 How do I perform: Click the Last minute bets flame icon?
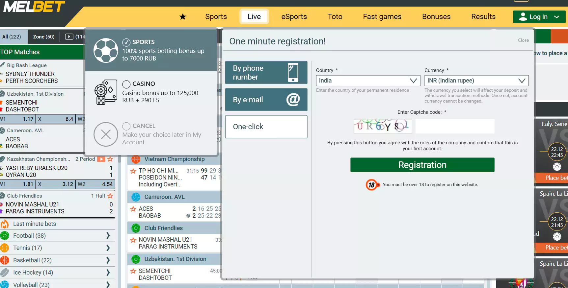coord(5,224)
